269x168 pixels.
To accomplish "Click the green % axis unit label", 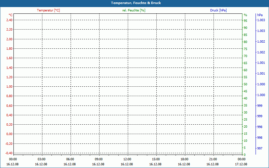I will 245,15.
